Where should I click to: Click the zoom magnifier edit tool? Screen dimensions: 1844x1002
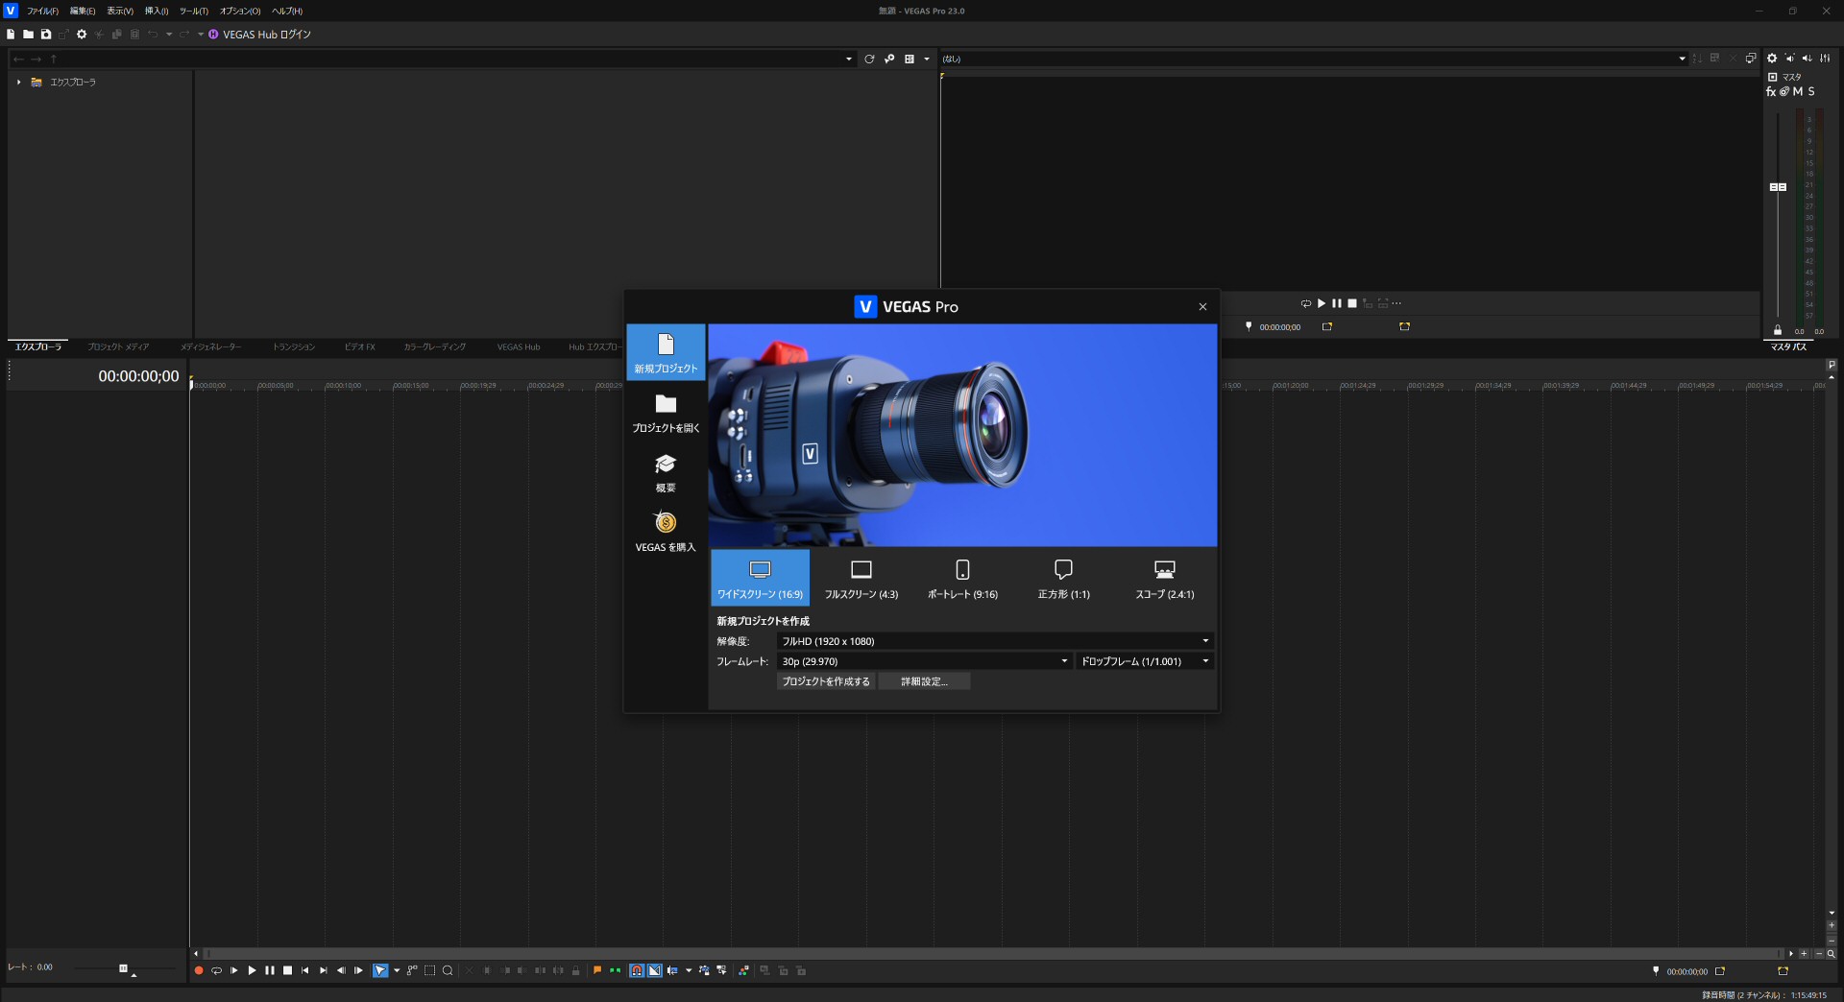(448, 970)
